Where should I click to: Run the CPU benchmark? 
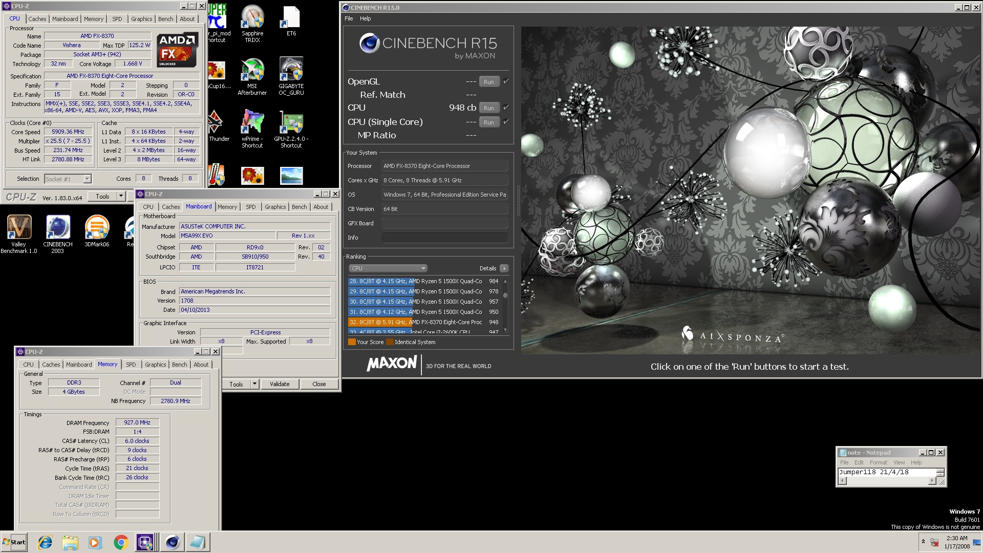(x=489, y=108)
